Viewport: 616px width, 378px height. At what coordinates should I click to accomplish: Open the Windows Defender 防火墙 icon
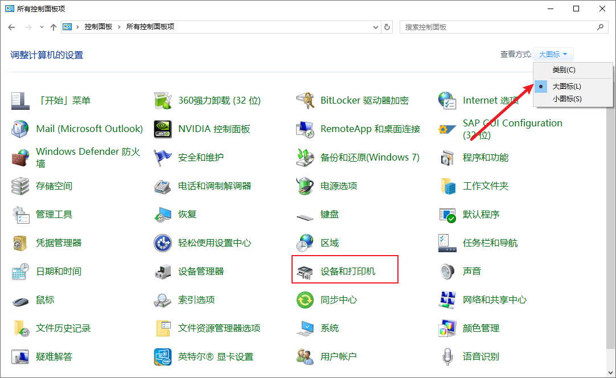[20, 158]
